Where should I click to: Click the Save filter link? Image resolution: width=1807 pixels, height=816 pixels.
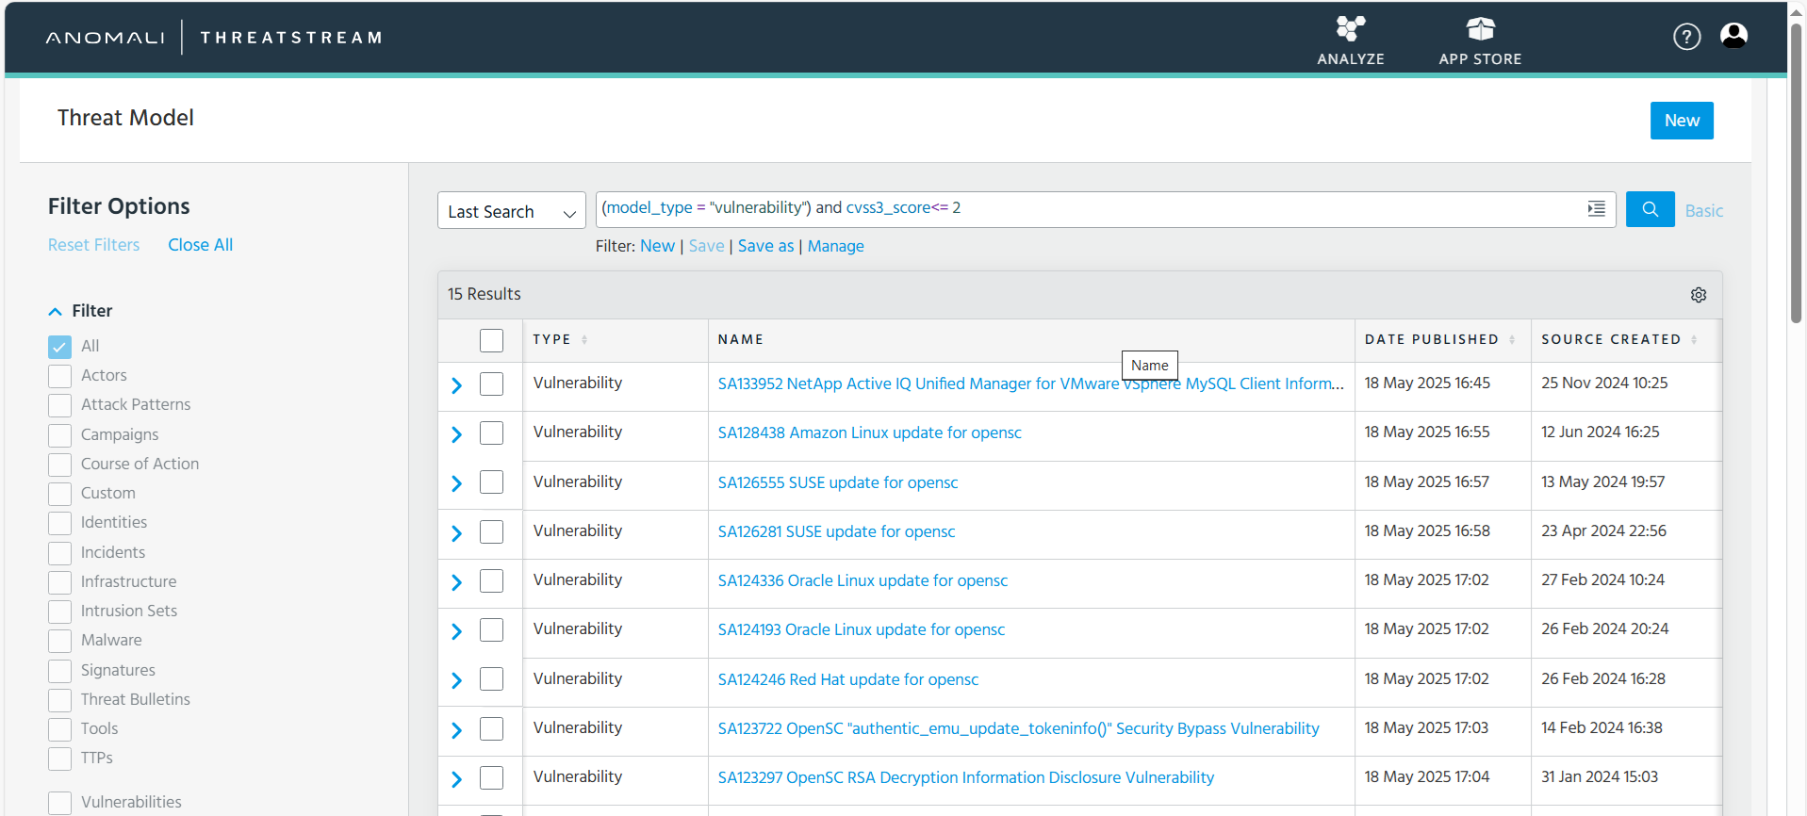click(706, 246)
